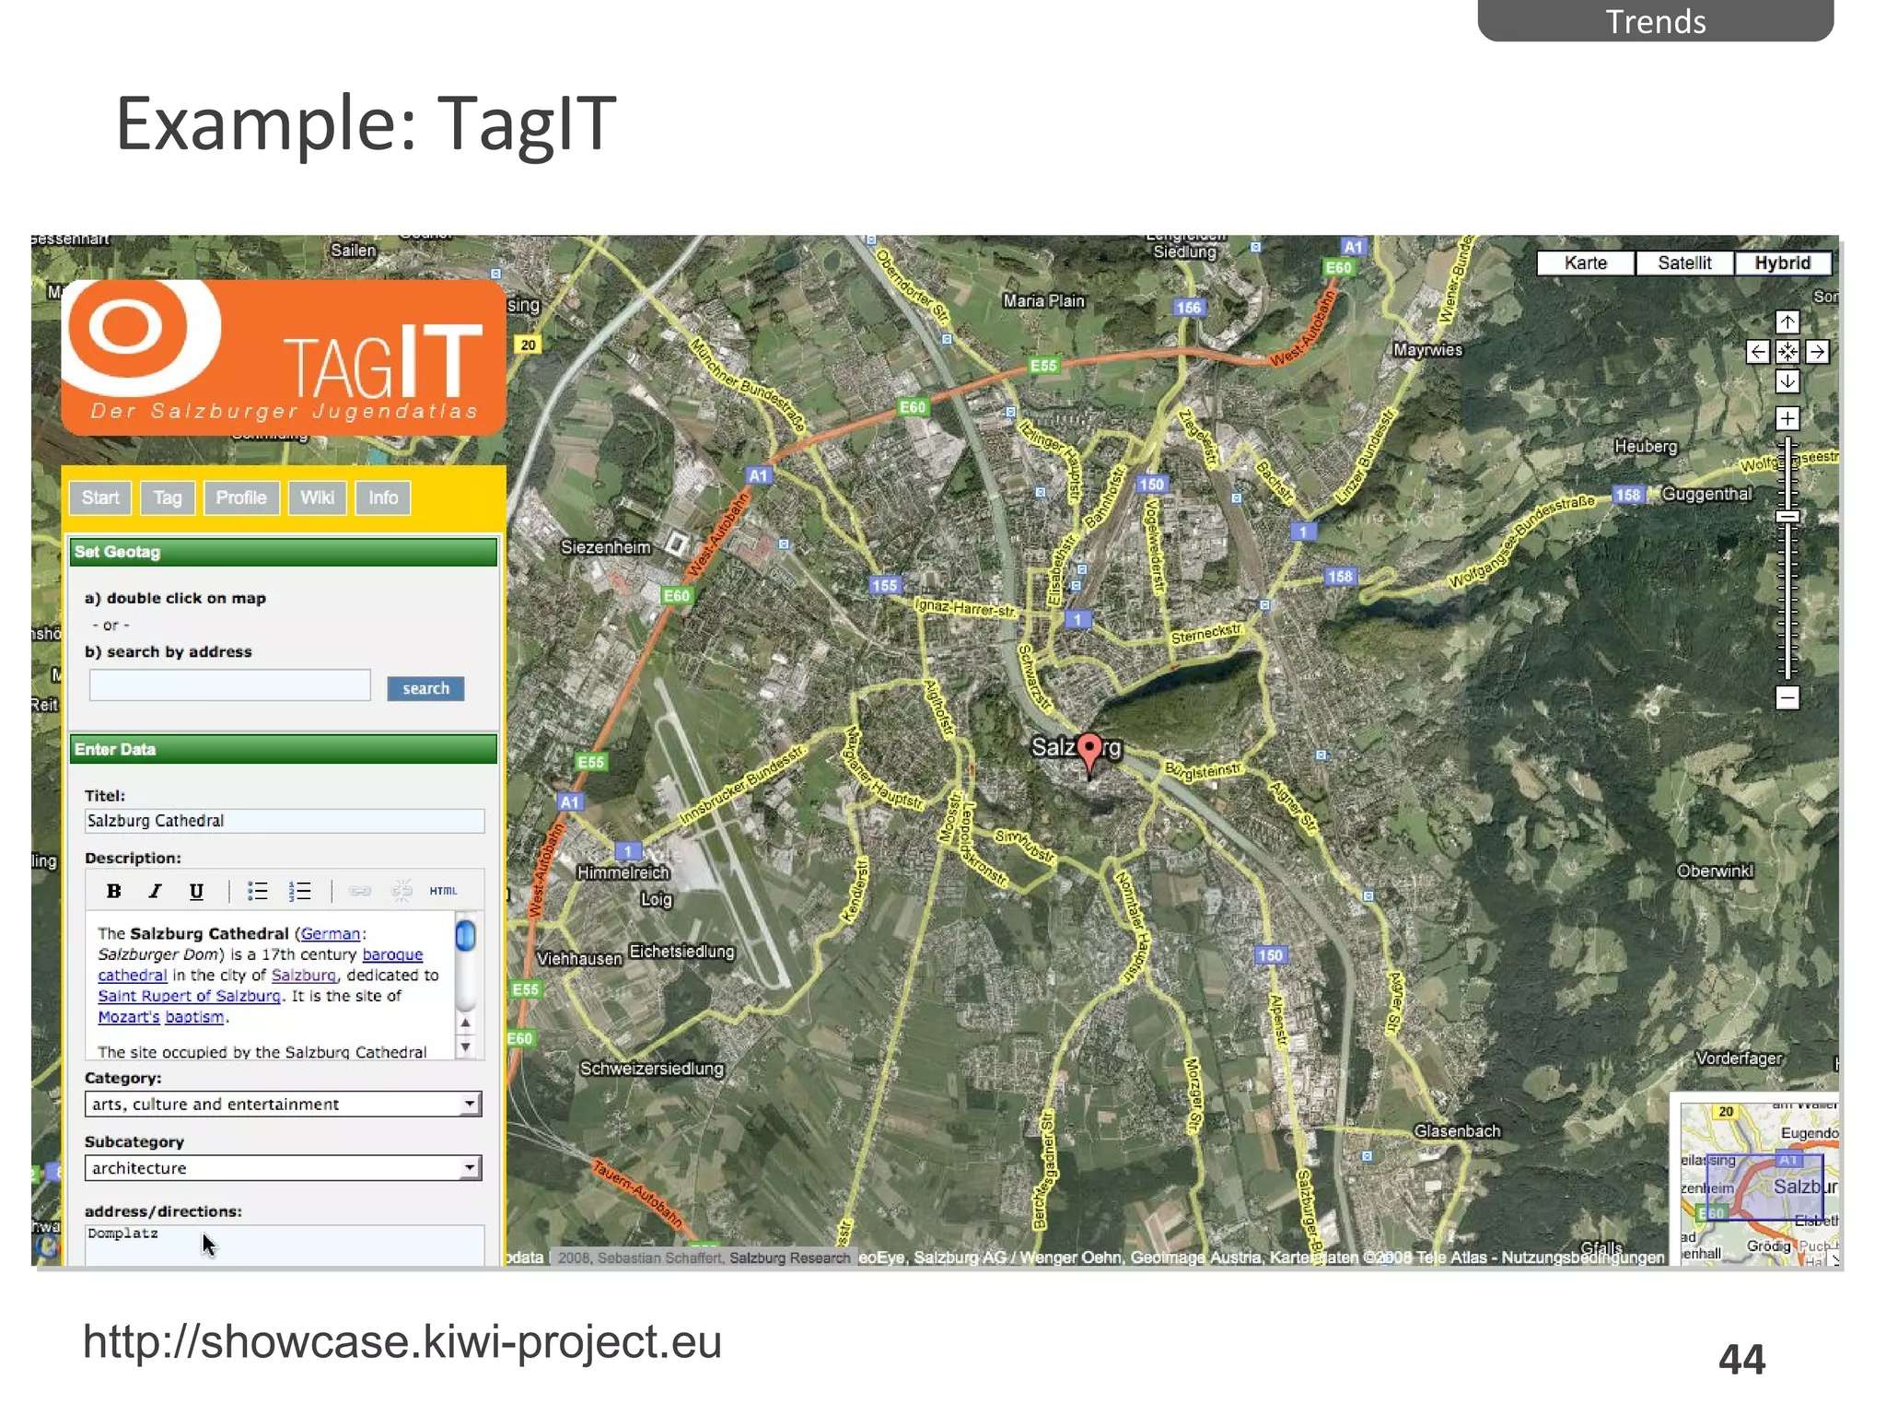Follow the baptism link

194,1017
